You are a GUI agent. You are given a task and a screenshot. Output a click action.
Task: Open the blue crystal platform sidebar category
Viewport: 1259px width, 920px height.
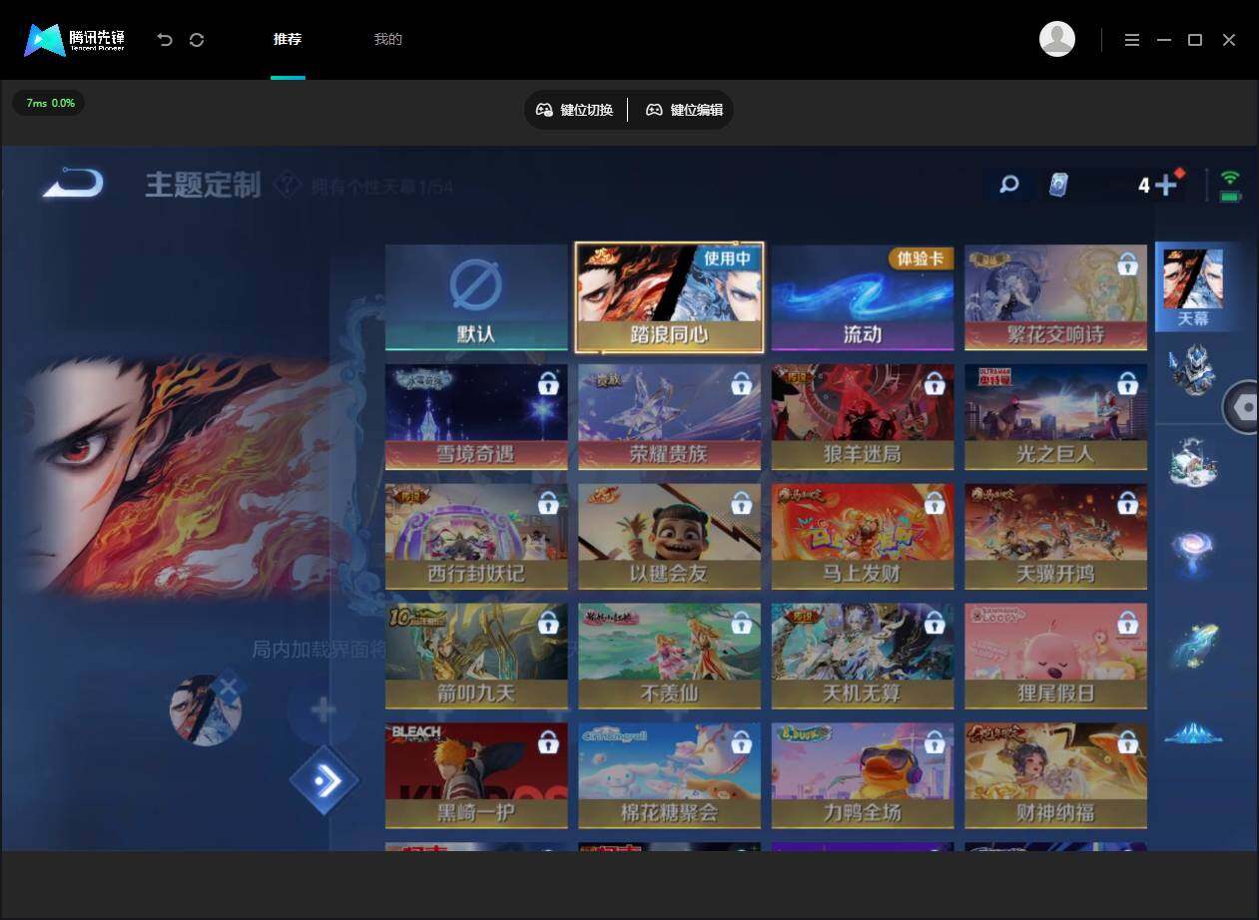click(x=1193, y=733)
